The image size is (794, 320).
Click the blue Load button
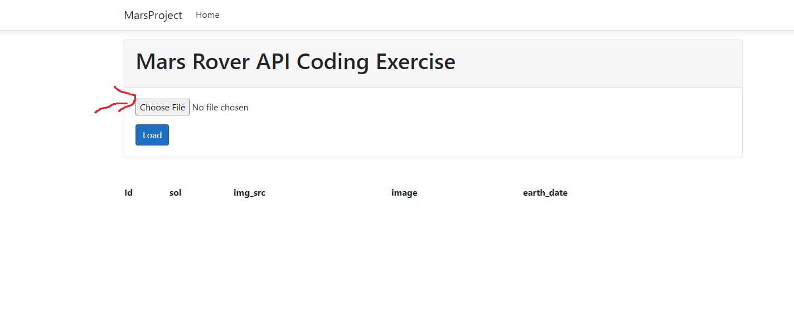[152, 135]
